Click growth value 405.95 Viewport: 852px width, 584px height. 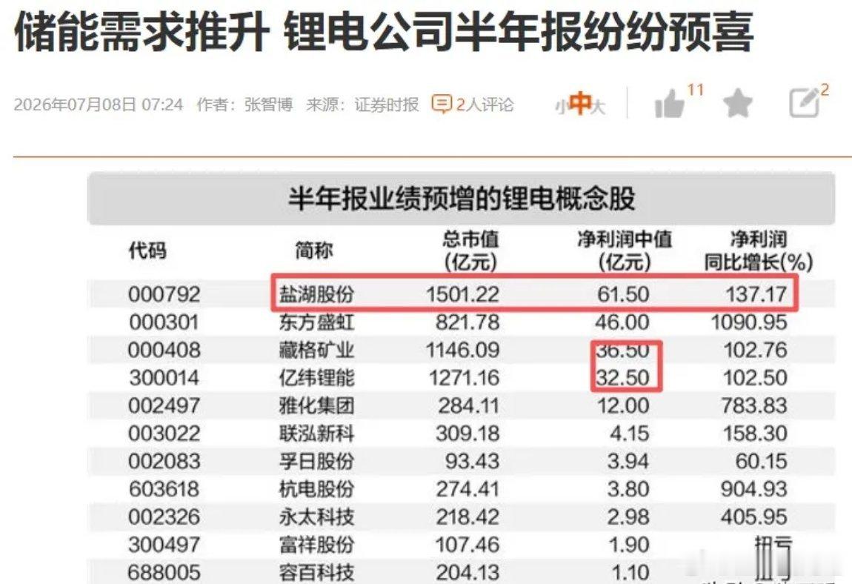(x=754, y=517)
